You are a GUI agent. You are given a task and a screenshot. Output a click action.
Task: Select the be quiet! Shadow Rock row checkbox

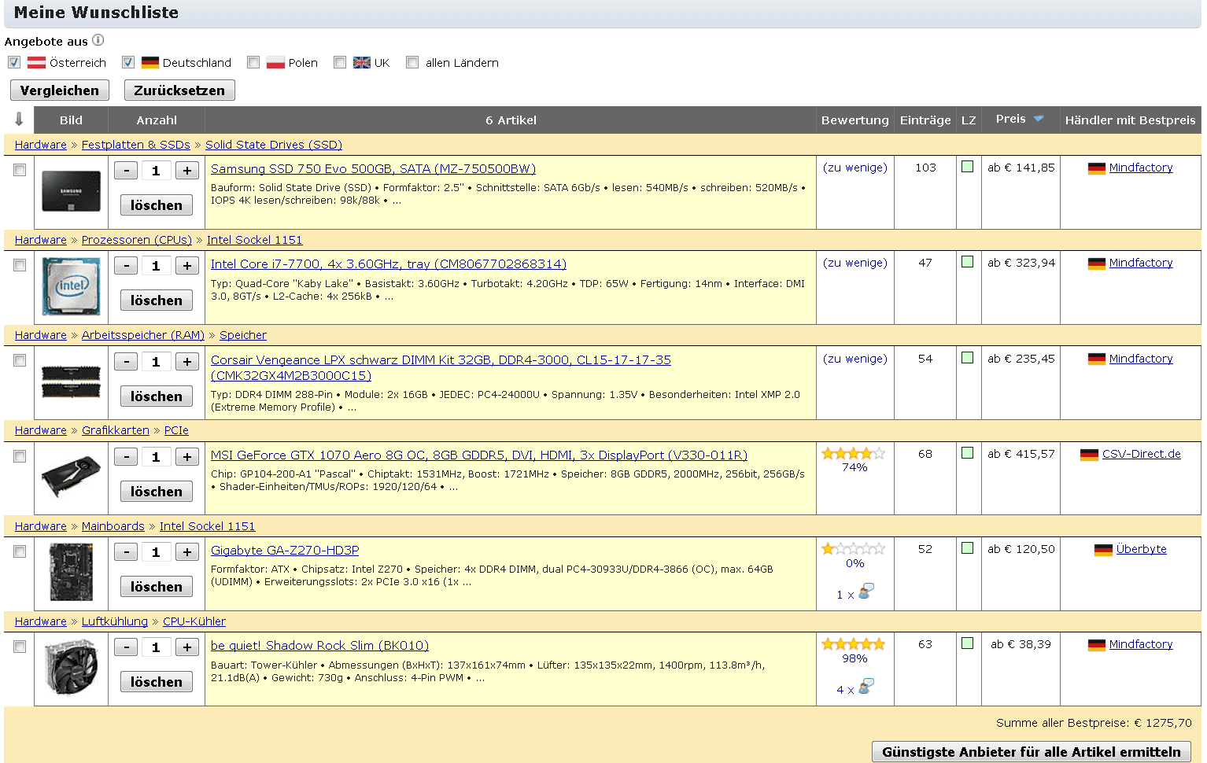pos(20,647)
